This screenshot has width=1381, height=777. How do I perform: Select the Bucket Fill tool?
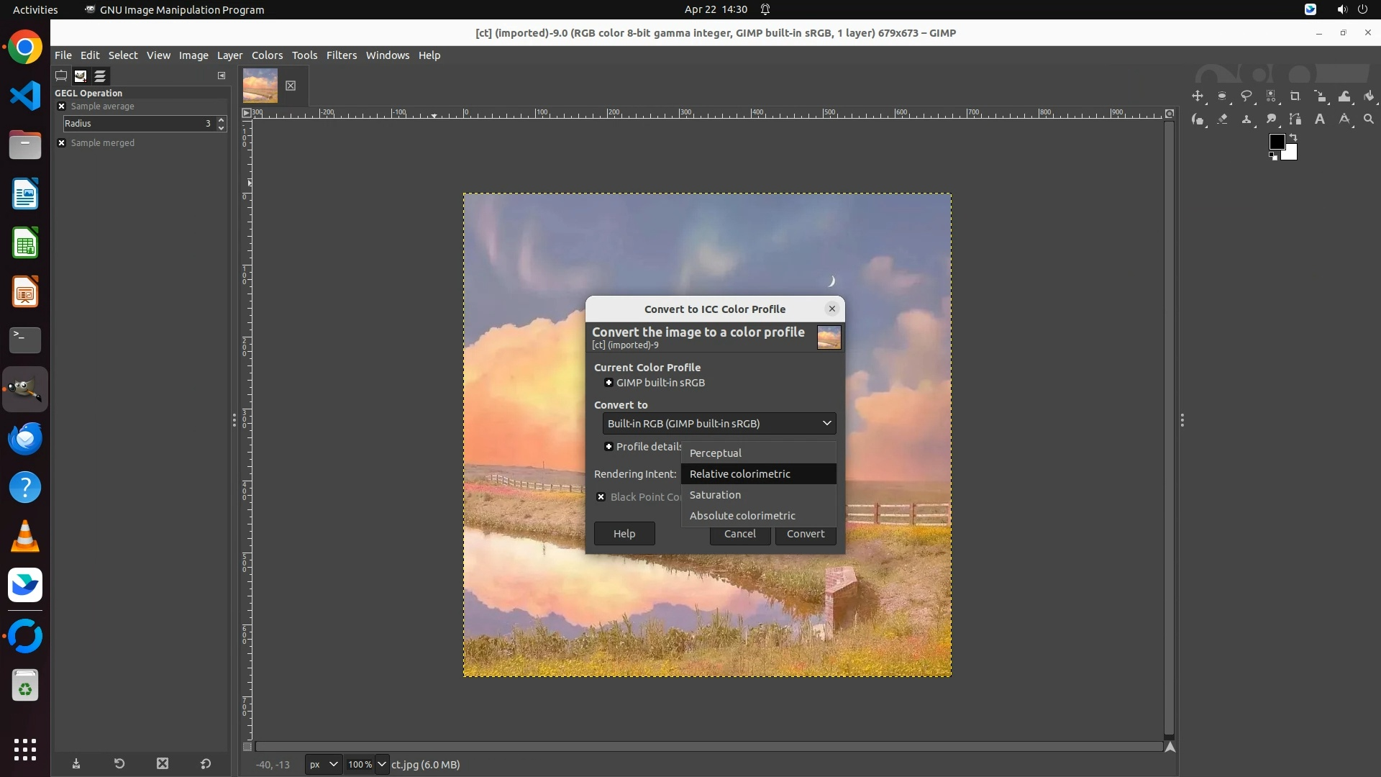click(x=1369, y=96)
